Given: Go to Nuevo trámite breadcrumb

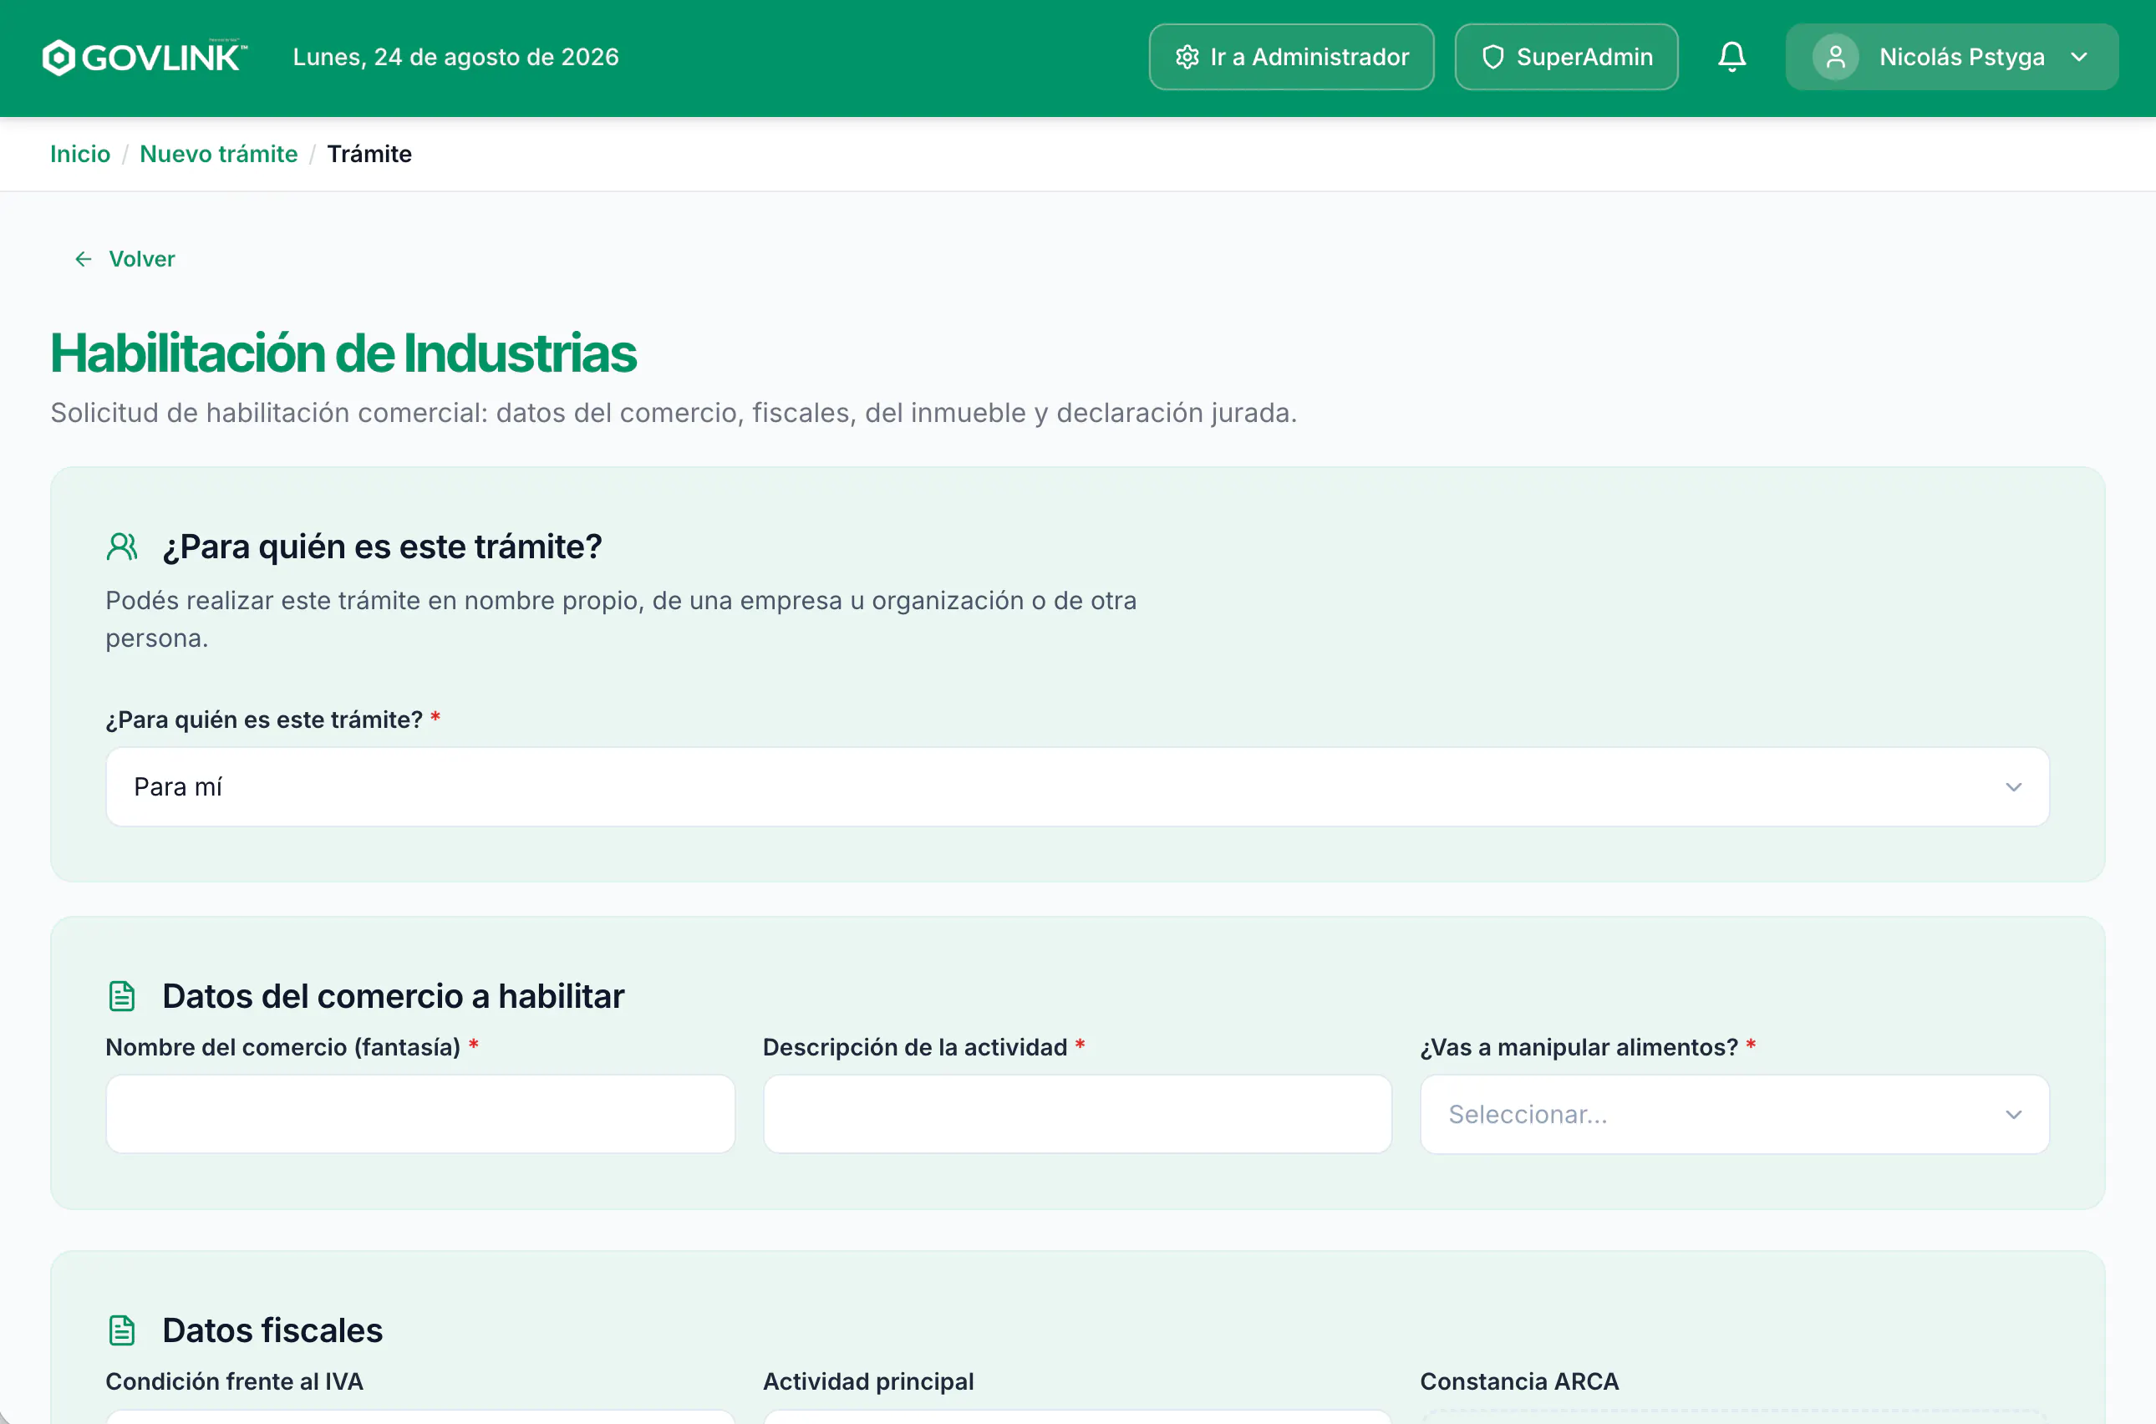Looking at the screenshot, I should point(219,154).
